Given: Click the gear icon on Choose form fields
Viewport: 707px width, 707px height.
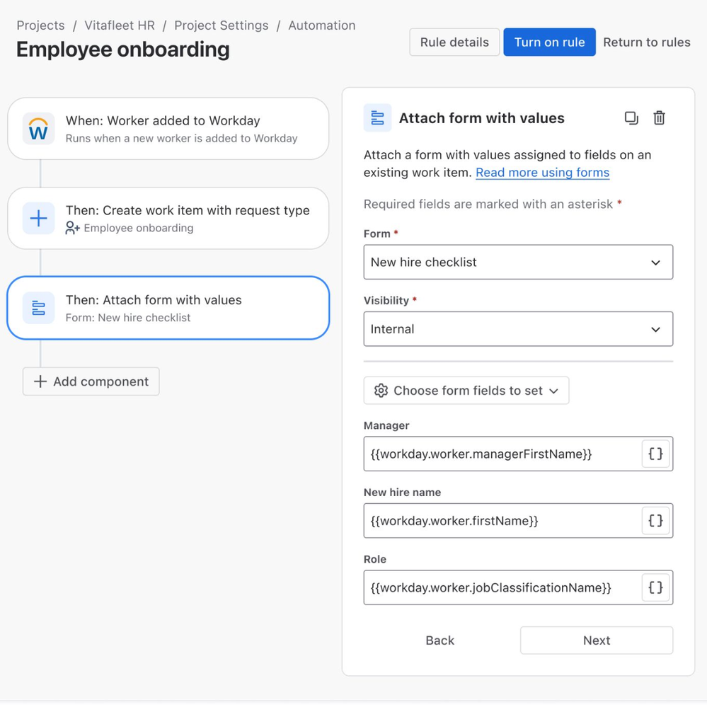Looking at the screenshot, I should pos(381,390).
